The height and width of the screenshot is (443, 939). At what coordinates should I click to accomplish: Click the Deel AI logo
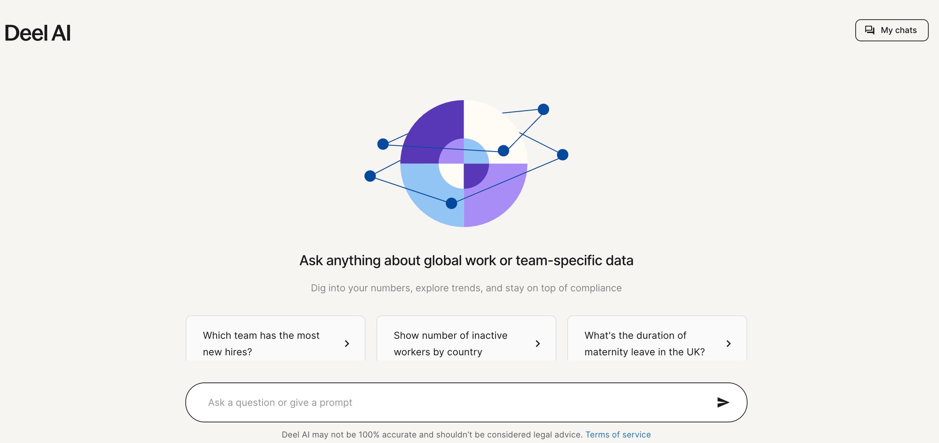tap(38, 33)
